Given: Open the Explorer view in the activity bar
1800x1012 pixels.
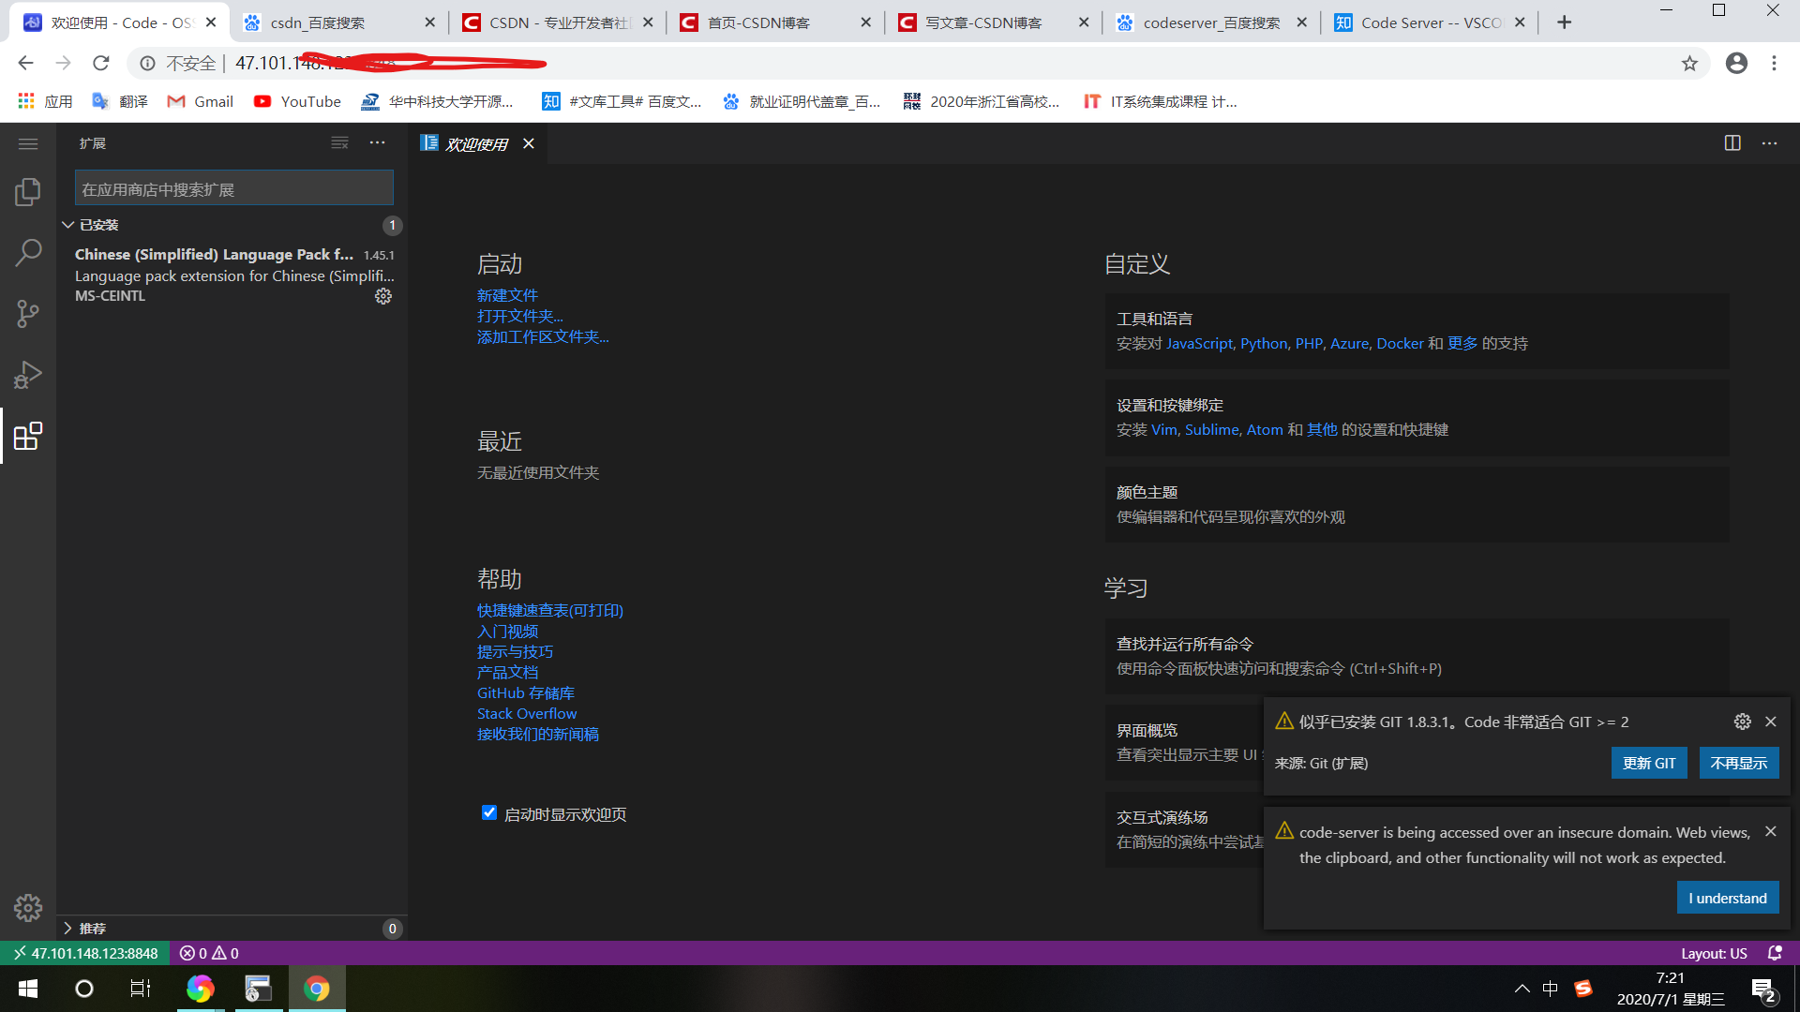Looking at the screenshot, I should pyautogui.click(x=28, y=192).
